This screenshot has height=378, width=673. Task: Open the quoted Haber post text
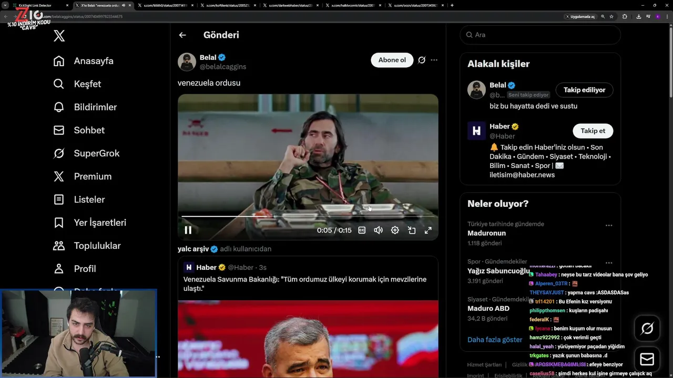[x=305, y=284]
